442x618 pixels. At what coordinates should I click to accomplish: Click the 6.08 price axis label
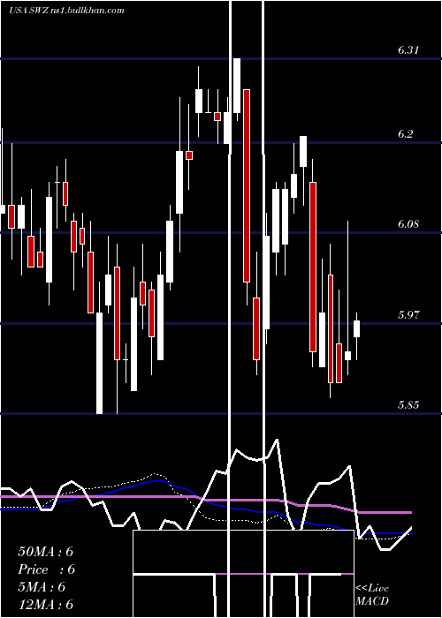[x=408, y=224]
